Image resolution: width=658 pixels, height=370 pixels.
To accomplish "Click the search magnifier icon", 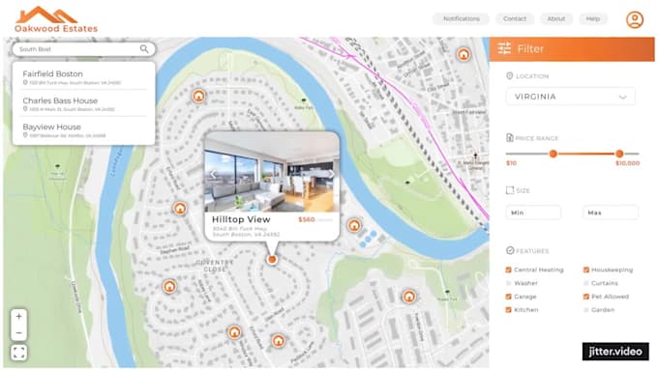I will tap(144, 49).
